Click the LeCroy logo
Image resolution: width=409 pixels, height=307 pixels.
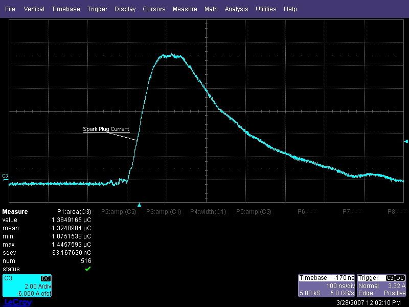18,302
